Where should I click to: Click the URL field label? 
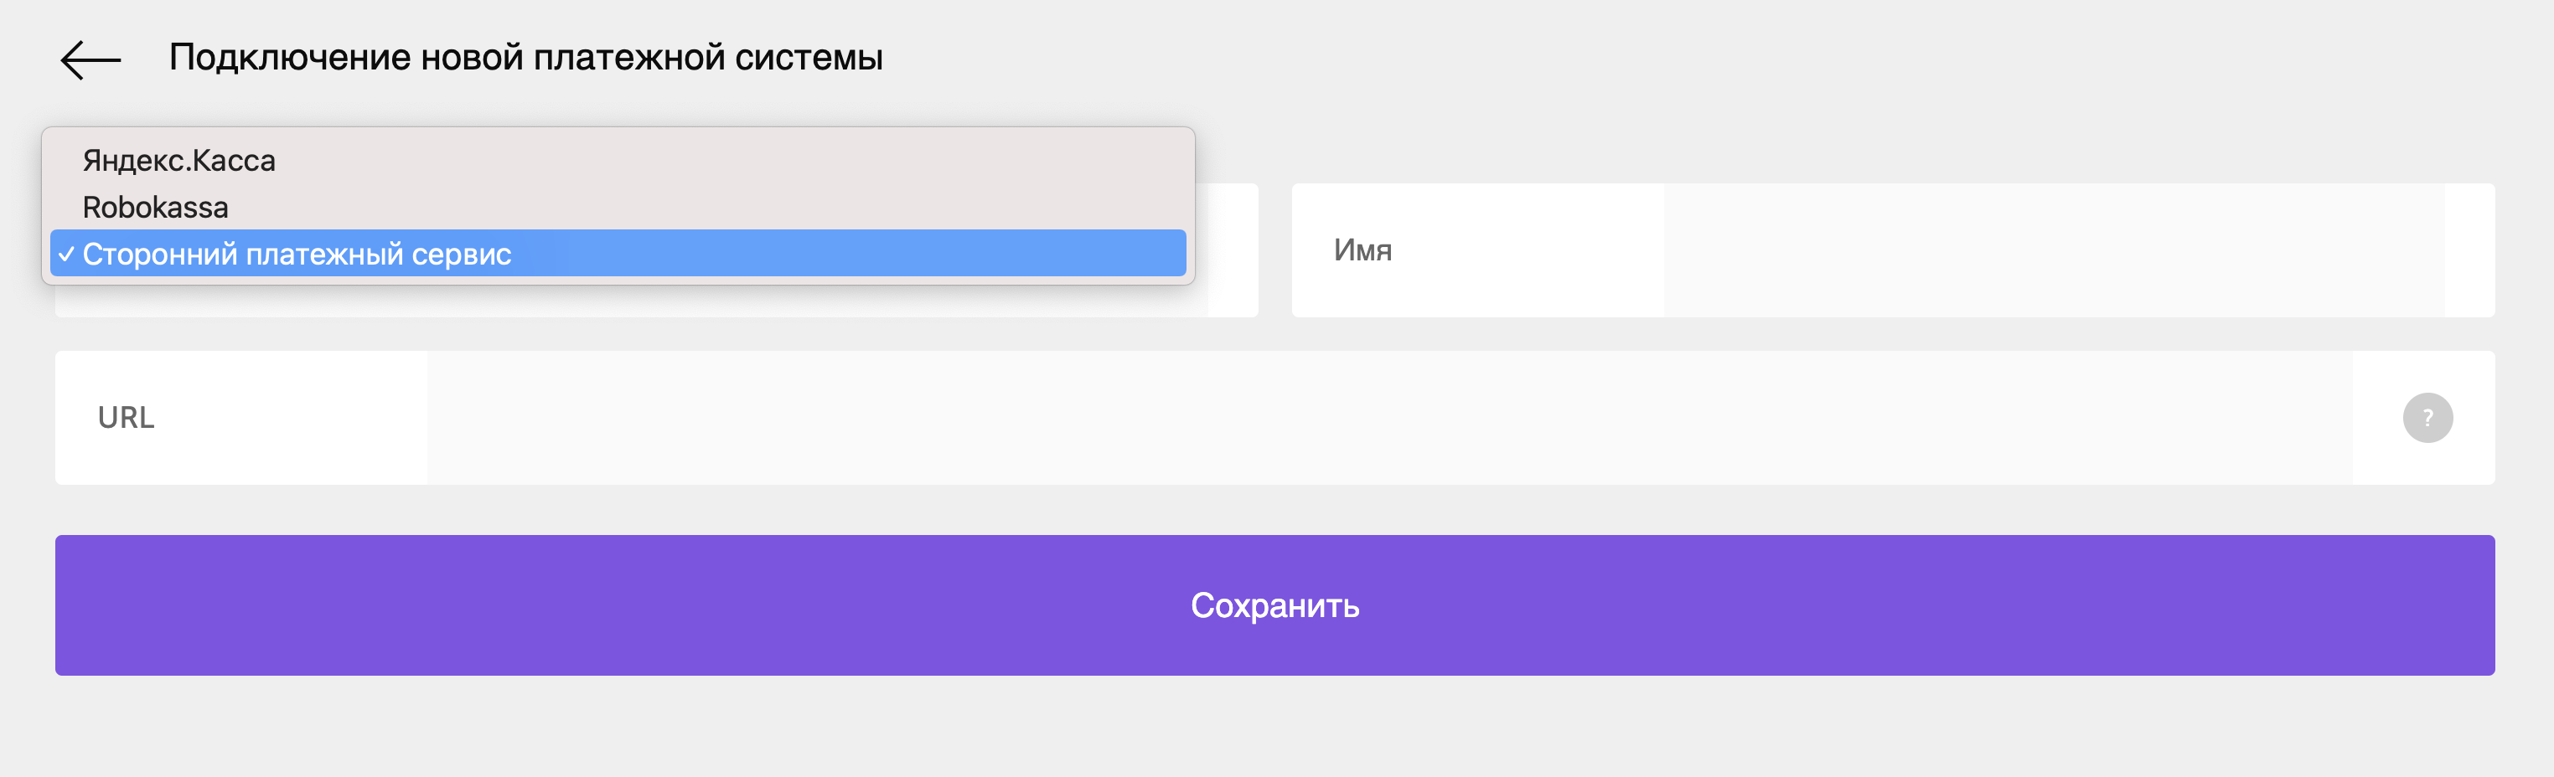[x=126, y=417]
